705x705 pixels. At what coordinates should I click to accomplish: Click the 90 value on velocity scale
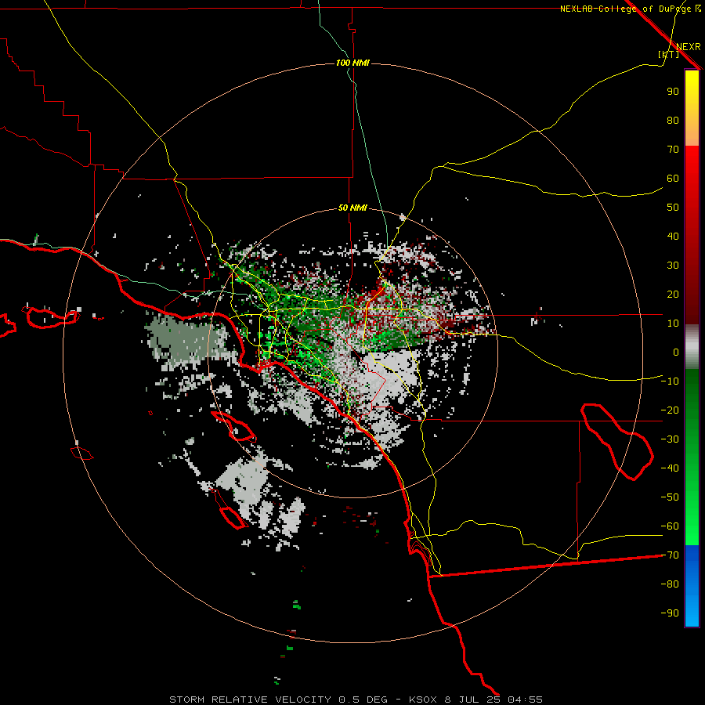pyautogui.click(x=673, y=92)
